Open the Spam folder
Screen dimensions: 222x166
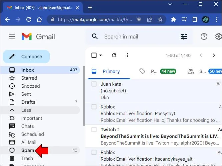tap(40, 150)
